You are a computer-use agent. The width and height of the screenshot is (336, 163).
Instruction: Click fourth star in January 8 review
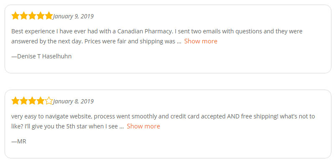pos(41,100)
